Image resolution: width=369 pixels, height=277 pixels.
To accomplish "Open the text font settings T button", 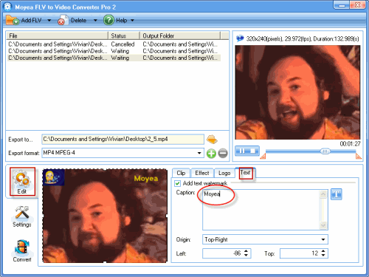I will pyautogui.click(x=337, y=194).
